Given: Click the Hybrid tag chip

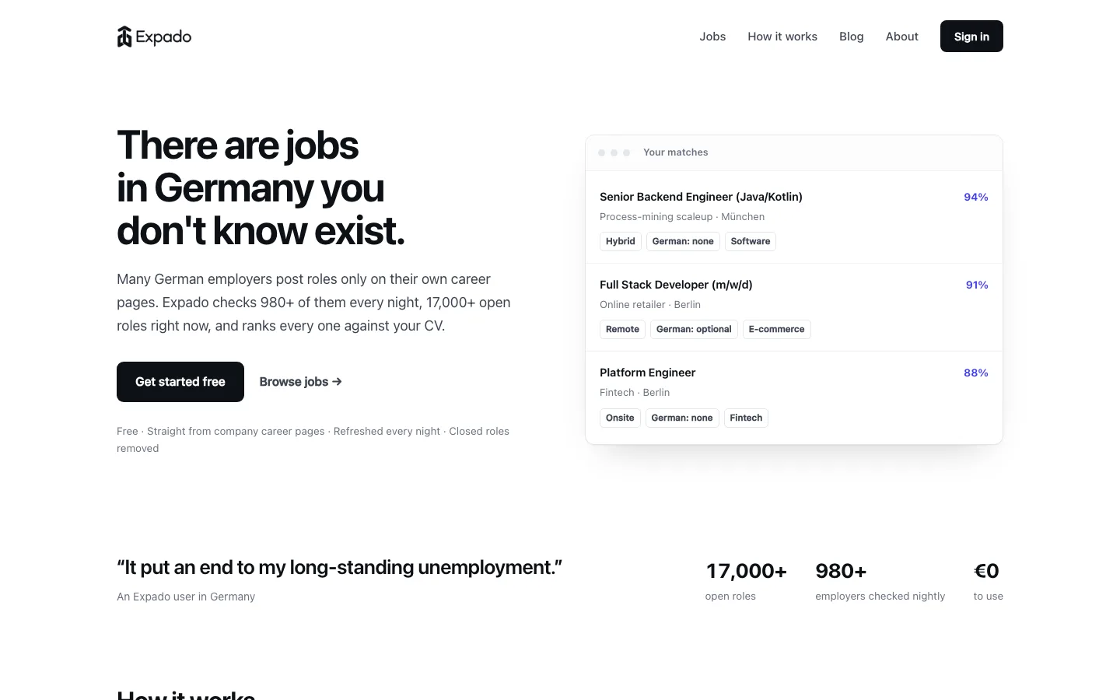Looking at the screenshot, I should [x=621, y=241].
